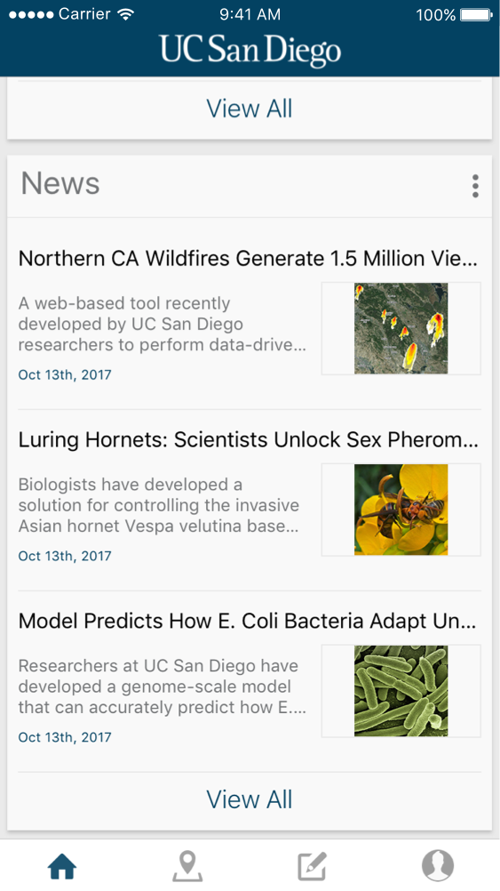Screen dimensions: 500x891
Task: Tap the Home tab icon
Action: pyautogui.click(x=62, y=867)
